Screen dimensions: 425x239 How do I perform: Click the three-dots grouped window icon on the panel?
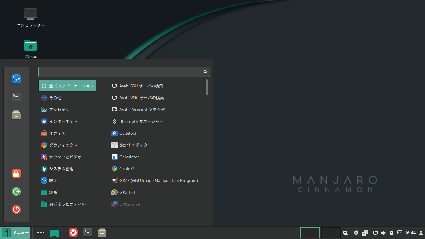[40, 232]
